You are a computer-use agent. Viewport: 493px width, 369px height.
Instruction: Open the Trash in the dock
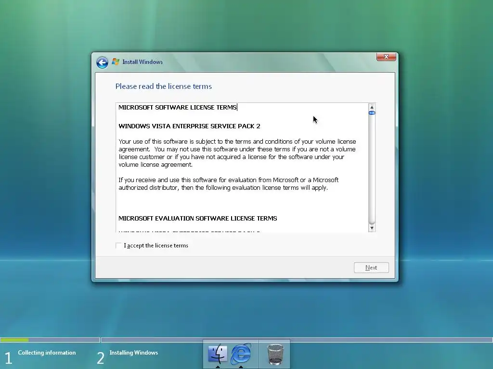[x=275, y=354]
